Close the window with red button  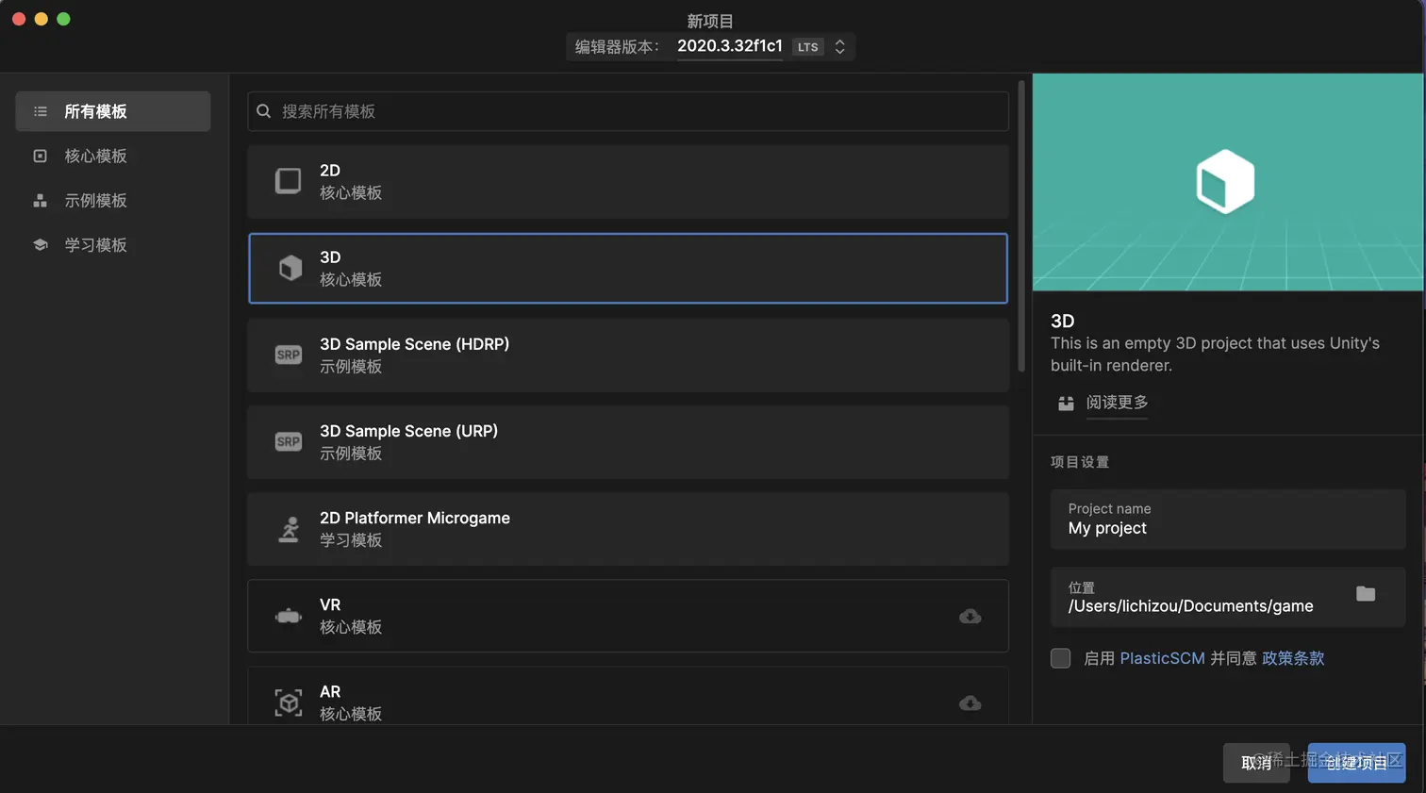(19, 19)
